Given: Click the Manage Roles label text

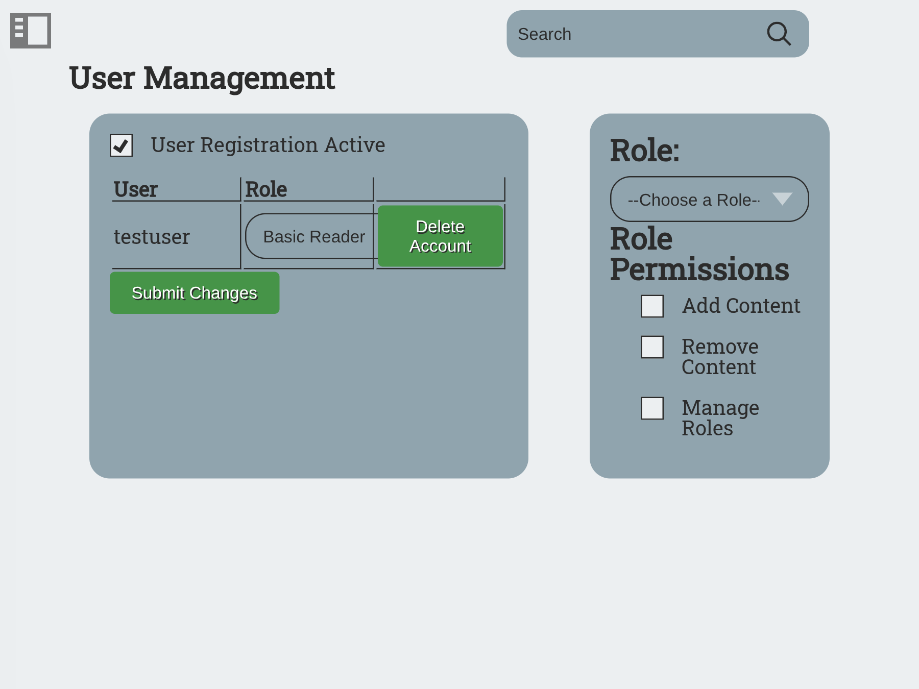Looking at the screenshot, I should coord(720,418).
